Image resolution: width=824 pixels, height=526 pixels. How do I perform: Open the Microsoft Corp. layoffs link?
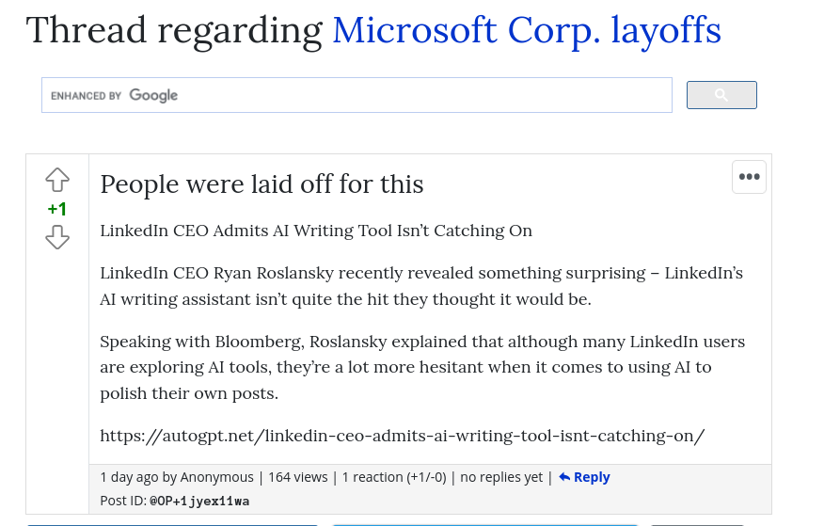(x=527, y=30)
